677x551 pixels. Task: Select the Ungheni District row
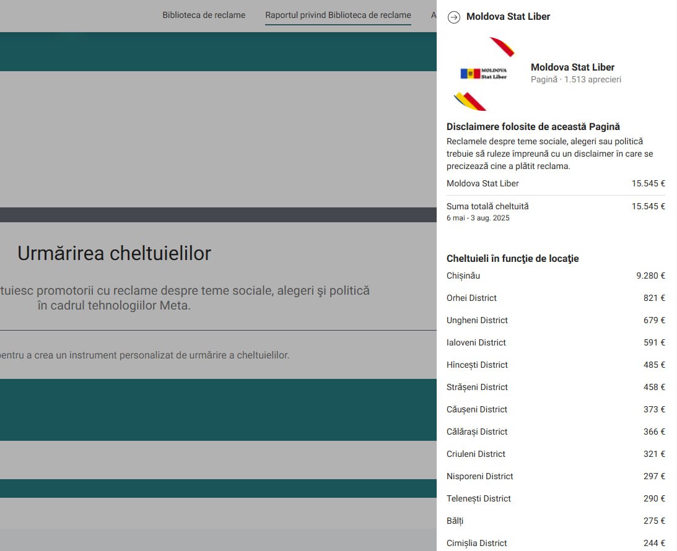click(x=556, y=320)
